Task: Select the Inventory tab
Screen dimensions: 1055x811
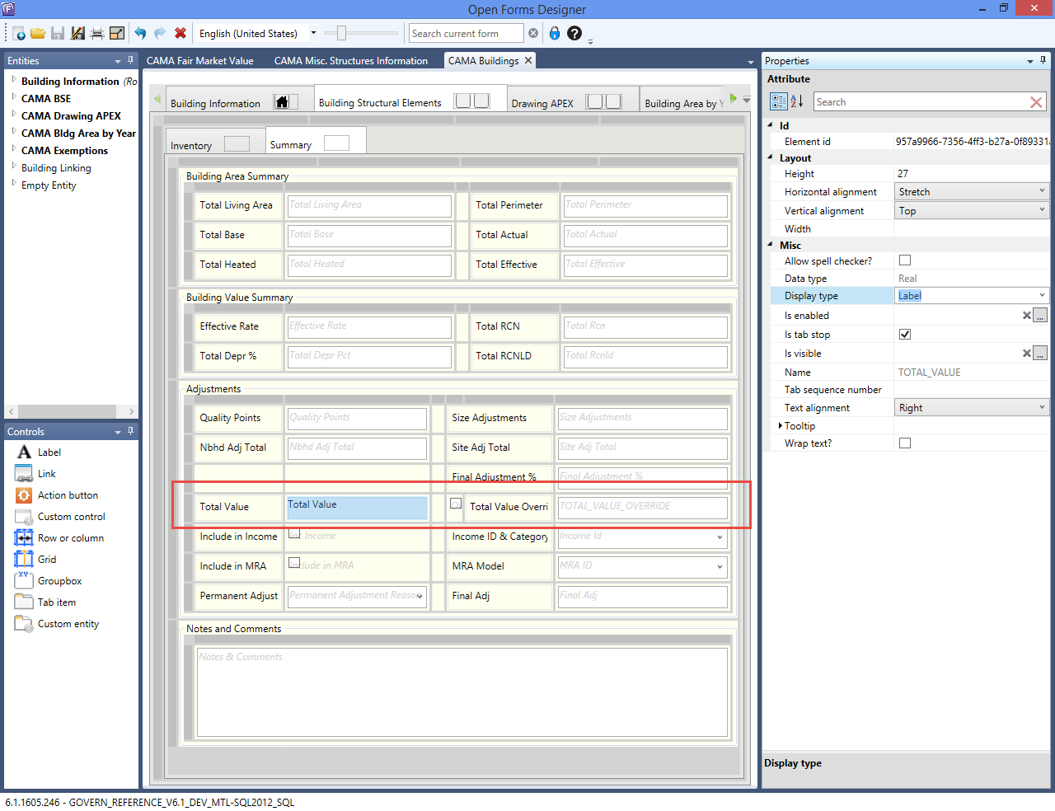Action: 191,146
